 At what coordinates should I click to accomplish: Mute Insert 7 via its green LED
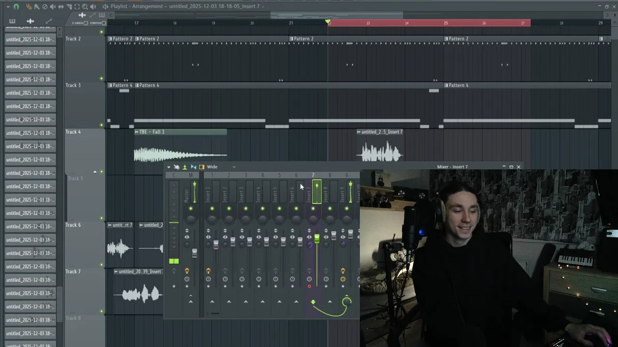click(313, 209)
